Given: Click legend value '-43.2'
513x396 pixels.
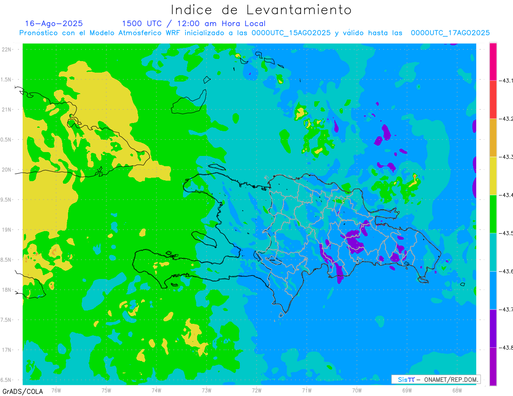Looking at the screenshot, I should pos(505,119).
